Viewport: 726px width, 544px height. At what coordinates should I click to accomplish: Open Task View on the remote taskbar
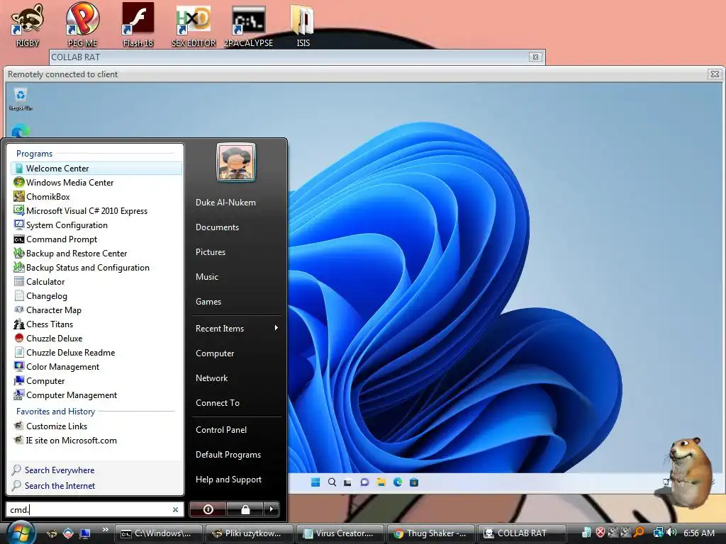coord(347,482)
